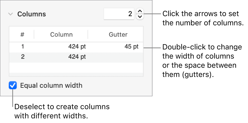This screenshot has height=123, width=248.
Task: Click the Gutter header in the table
Action: pyautogui.click(x=118, y=34)
